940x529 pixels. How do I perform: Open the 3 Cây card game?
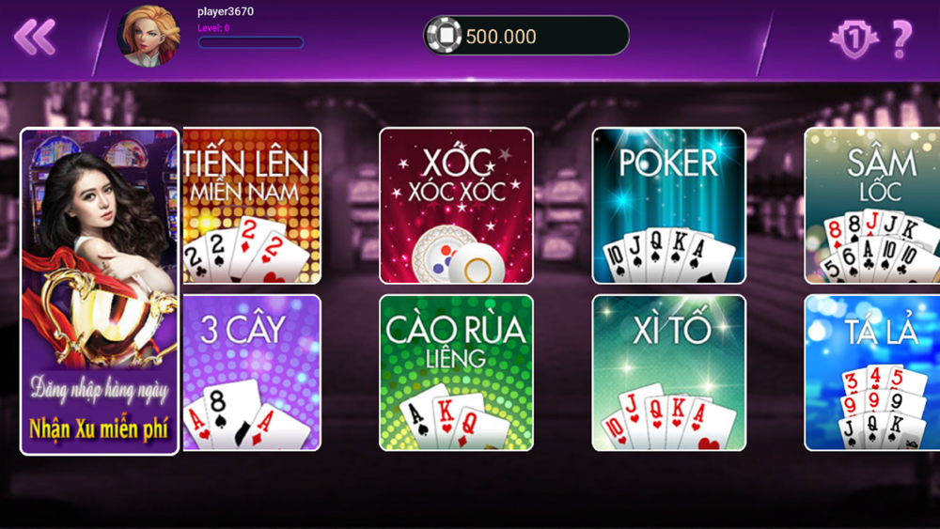[252, 373]
